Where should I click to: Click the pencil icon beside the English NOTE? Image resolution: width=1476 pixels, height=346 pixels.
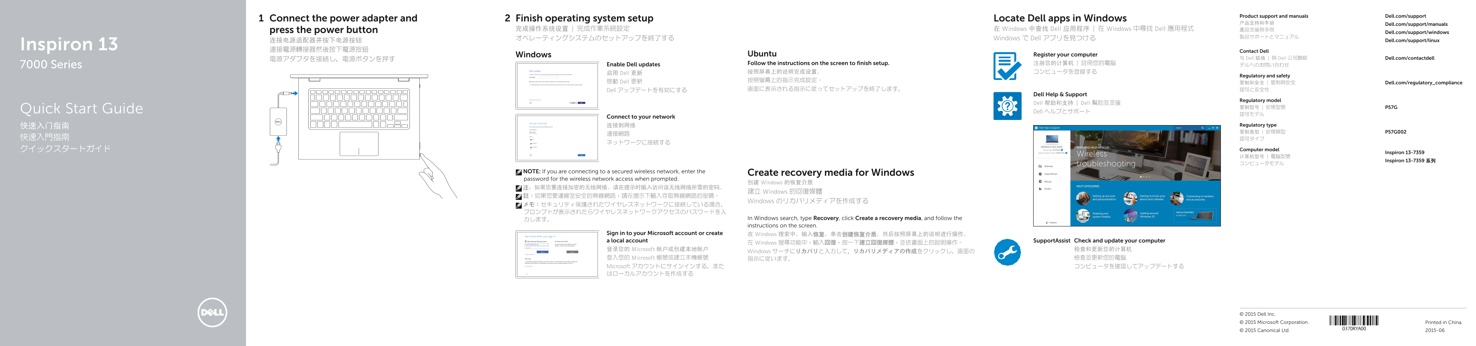point(519,171)
